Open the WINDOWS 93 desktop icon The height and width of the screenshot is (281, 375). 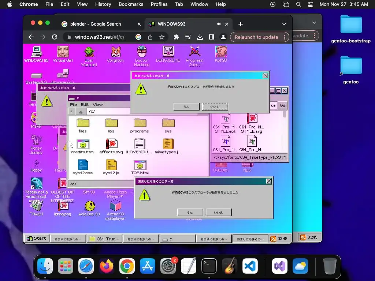[36, 54]
